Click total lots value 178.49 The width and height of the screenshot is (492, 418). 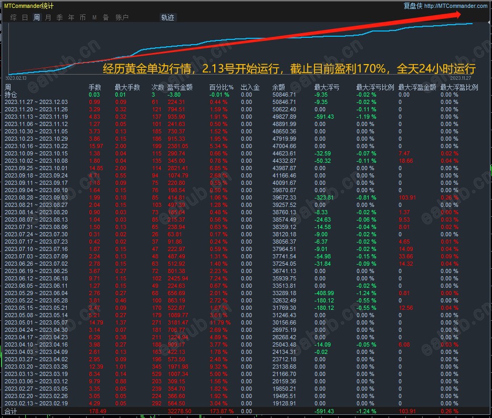coord(98,411)
